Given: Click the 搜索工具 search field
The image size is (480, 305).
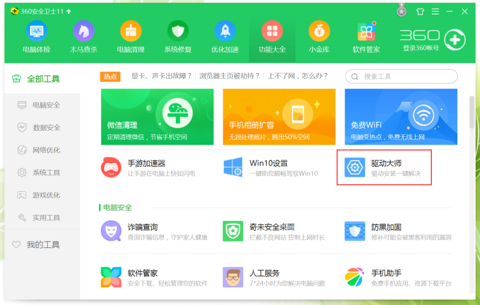Looking at the screenshot, I should tap(401, 77).
